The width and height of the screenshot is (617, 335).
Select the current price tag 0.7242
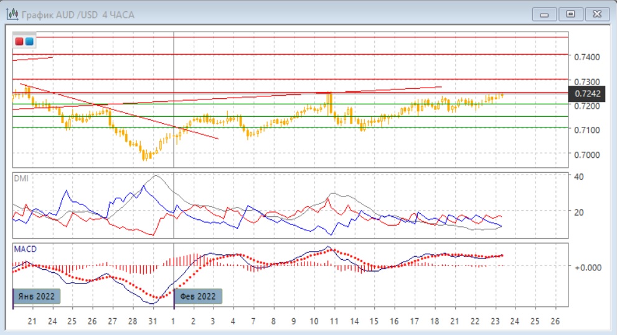click(587, 93)
